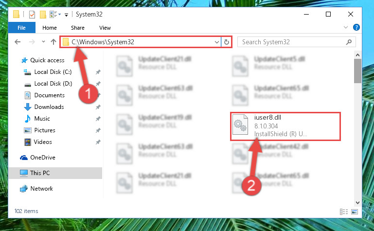The image size is (374, 231).
Task: Click the search magnifier icon
Action: click(x=349, y=42)
